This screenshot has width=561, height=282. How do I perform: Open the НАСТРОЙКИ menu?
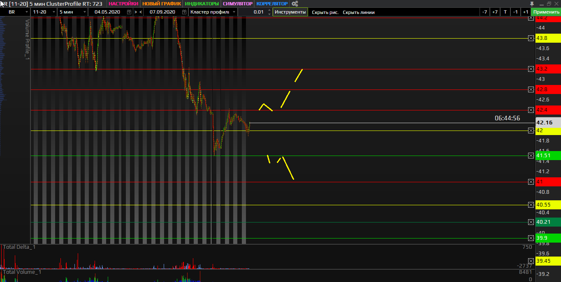click(123, 4)
